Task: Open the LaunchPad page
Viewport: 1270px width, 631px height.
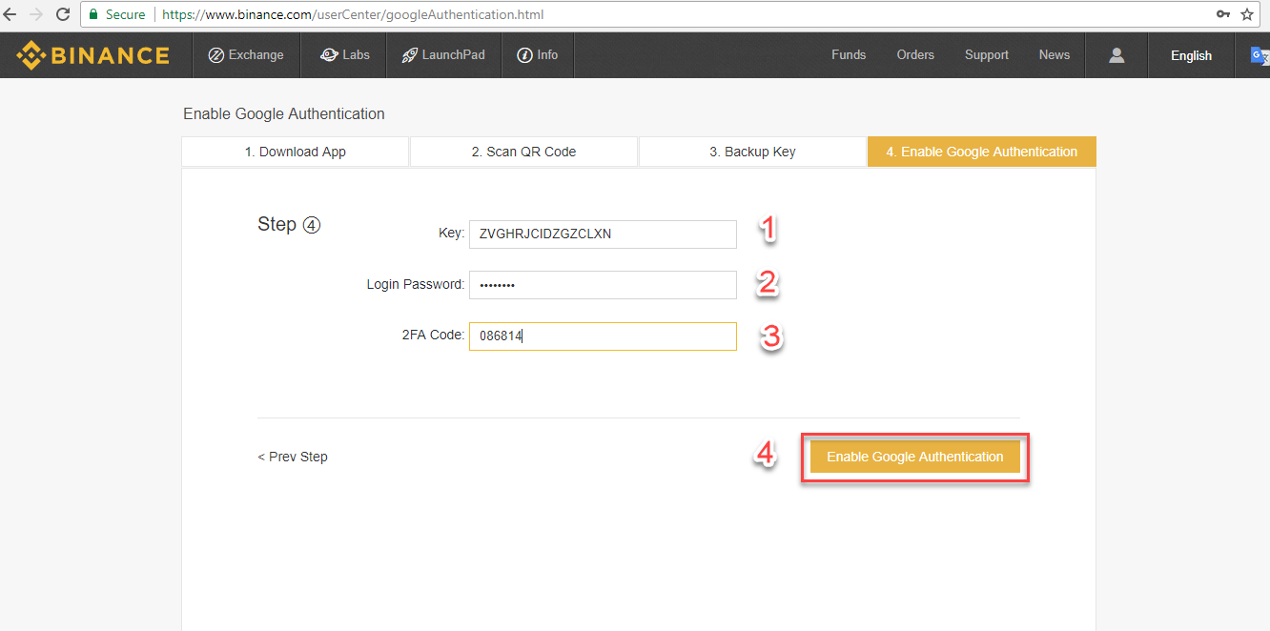Action: [x=442, y=55]
